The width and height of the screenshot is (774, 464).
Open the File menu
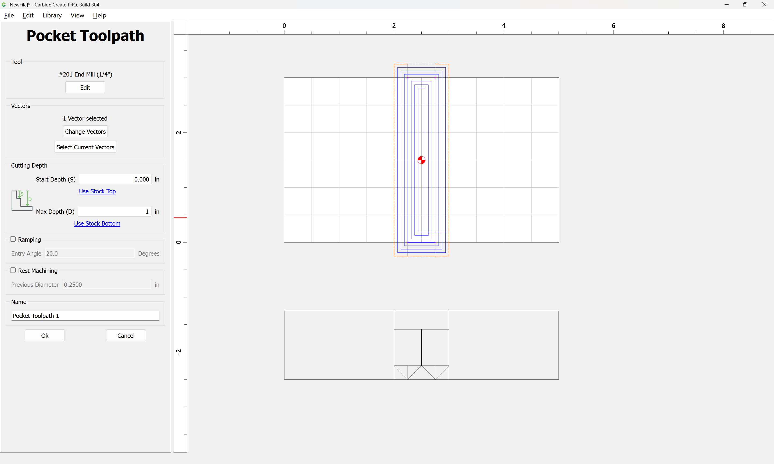click(x=9, y=15)
